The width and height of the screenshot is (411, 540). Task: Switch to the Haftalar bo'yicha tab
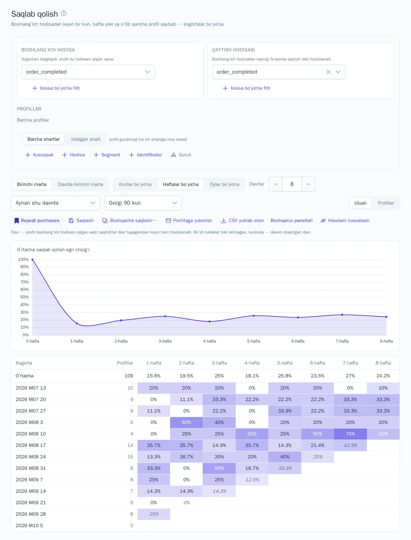click(181, 185)
